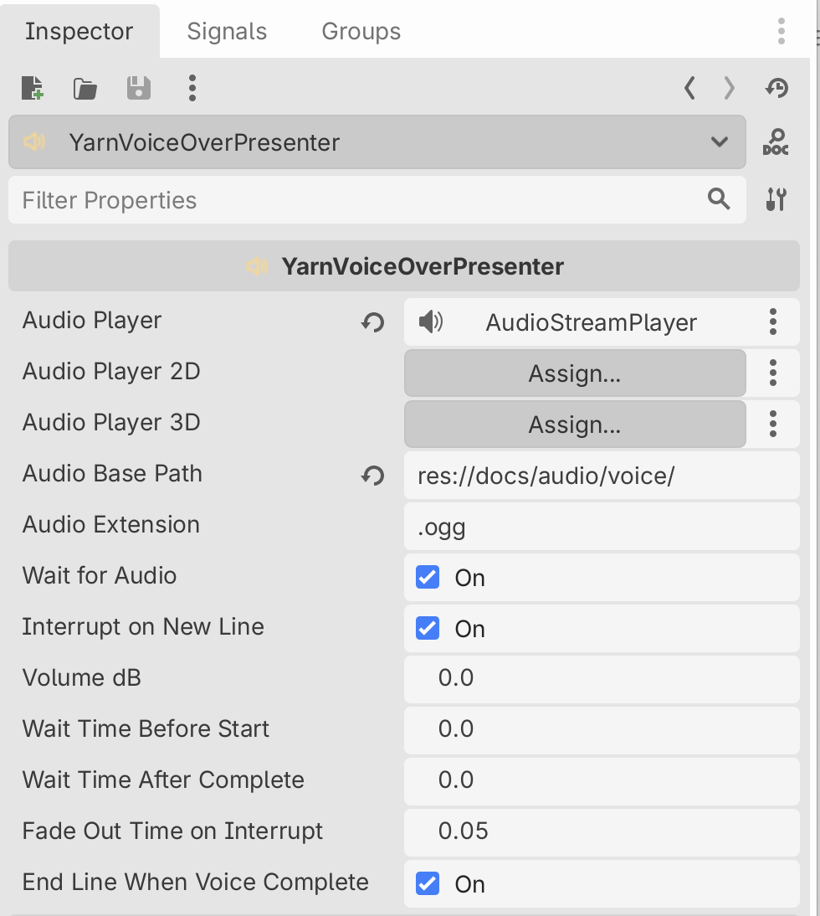Click the End Line When Voice Complete label

(196, 882)
